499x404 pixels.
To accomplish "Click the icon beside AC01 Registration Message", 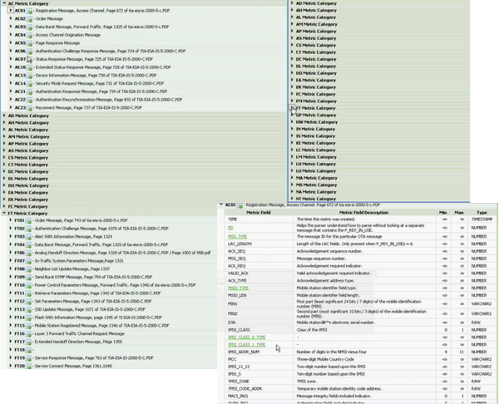I will point(29,11).
